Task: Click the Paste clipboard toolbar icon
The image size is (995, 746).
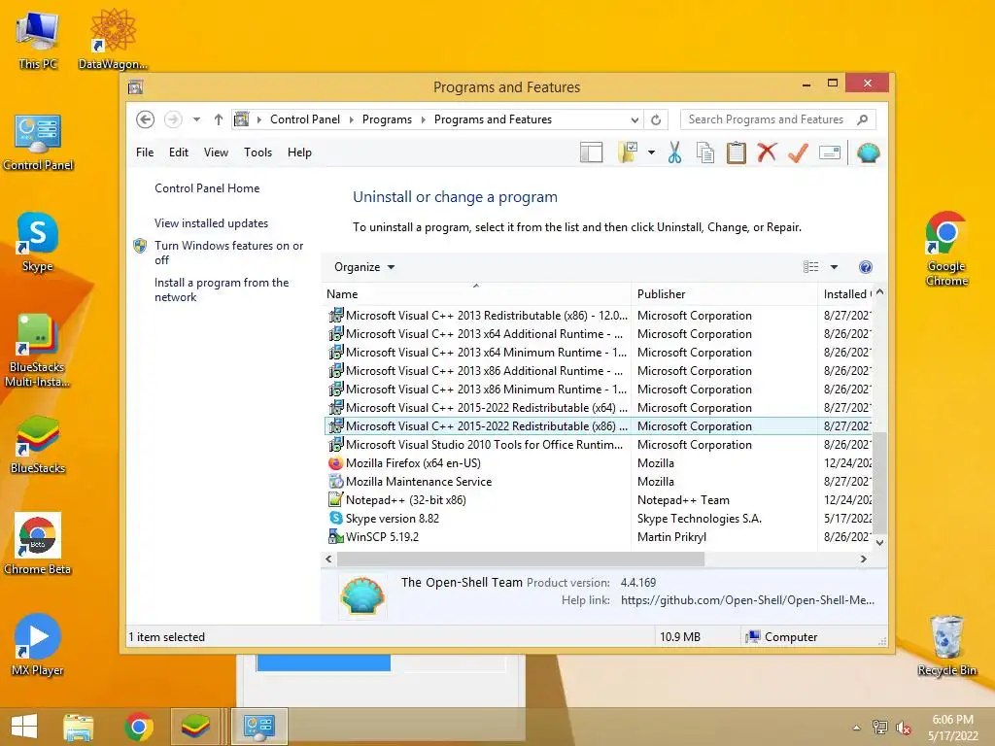Action: click(x=737, y=153)
